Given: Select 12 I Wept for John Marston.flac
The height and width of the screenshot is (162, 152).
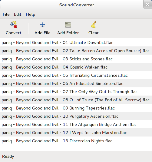Looking at the screenshot, I should 76,133.
